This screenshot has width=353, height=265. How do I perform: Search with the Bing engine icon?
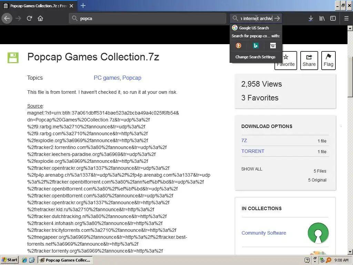(x=255, y=46)
